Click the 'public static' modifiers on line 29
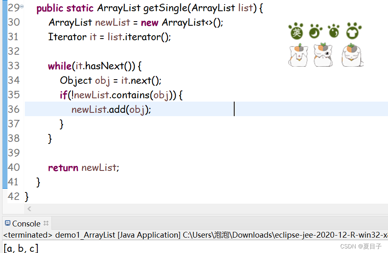Screen dimensions: 388x253 65,8
